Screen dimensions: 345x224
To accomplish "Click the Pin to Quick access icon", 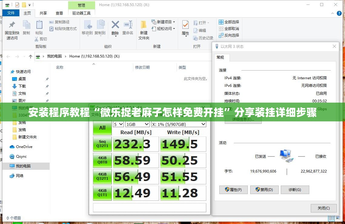I will click(x=12, y=25).
